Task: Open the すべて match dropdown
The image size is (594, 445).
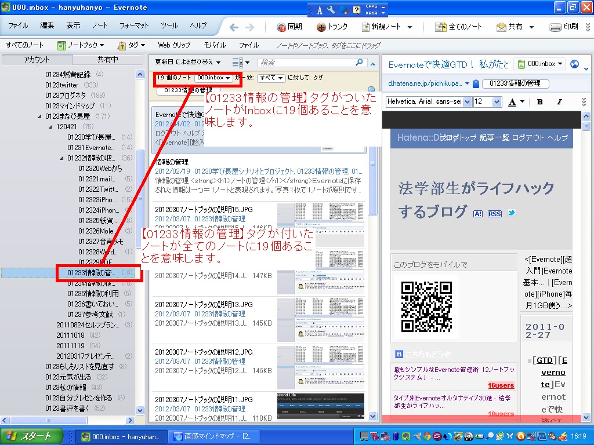Action: tap(271, 78)
